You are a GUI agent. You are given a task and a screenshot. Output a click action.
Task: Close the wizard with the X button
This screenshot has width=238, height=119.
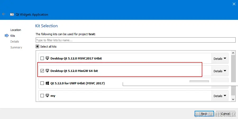[234, 4]
